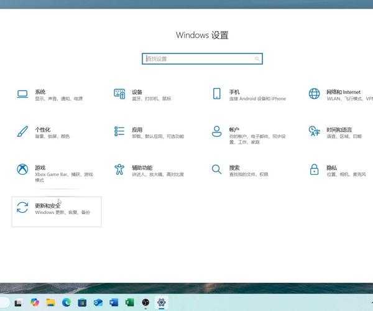Launch Outlook from the taskbar
This screenshot has height=311, width=373.
(98, 303)
